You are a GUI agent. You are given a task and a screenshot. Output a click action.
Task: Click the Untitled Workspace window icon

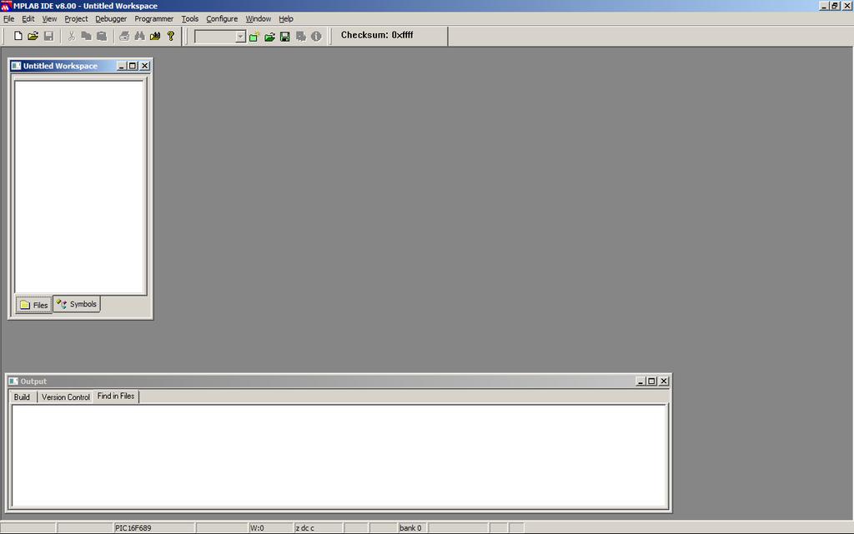click(x=17, y=66)
